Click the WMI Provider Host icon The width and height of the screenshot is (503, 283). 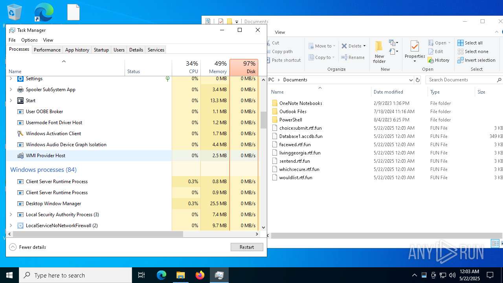20,156
